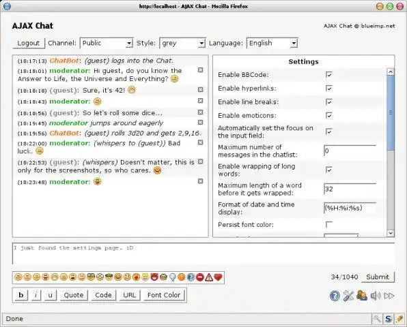
Task: Click the grey tool icon in status bar
Action: point(377,319)
